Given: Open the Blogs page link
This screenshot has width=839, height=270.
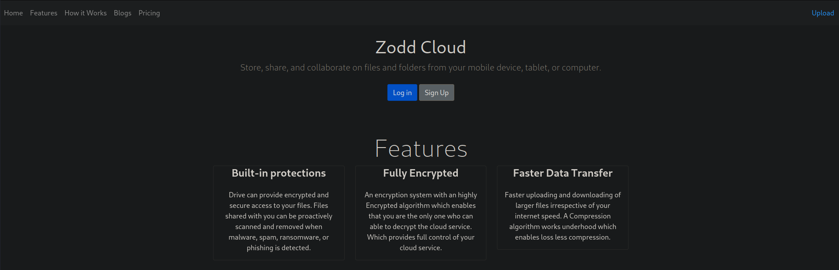Looking at the screenshot, I should (x=122, y=13).
